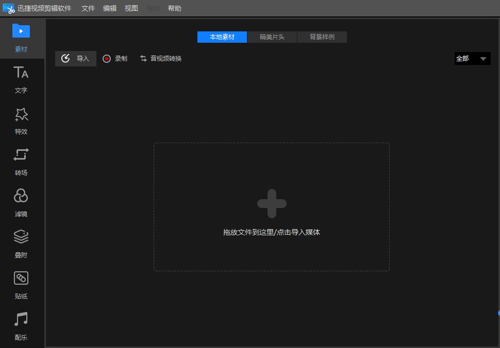Viewport: 500px width, 348px height.
Task: Click the plus sign to import media
Action: point(272,204)
